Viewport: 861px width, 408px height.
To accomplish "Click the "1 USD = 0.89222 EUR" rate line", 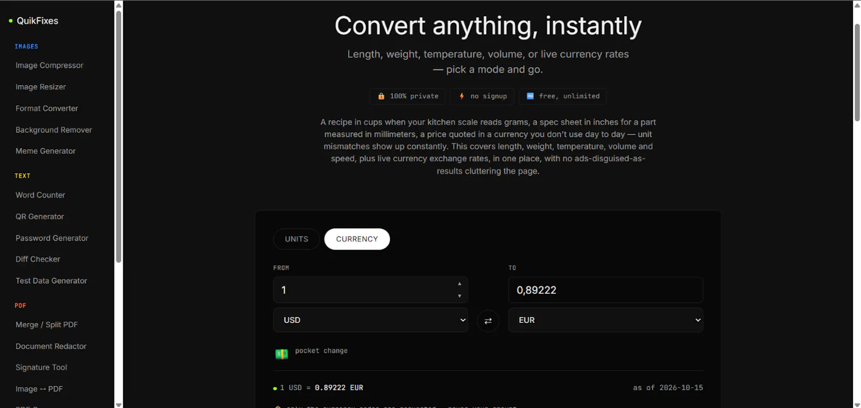I will pyautogui.click(x=321, y=388).
